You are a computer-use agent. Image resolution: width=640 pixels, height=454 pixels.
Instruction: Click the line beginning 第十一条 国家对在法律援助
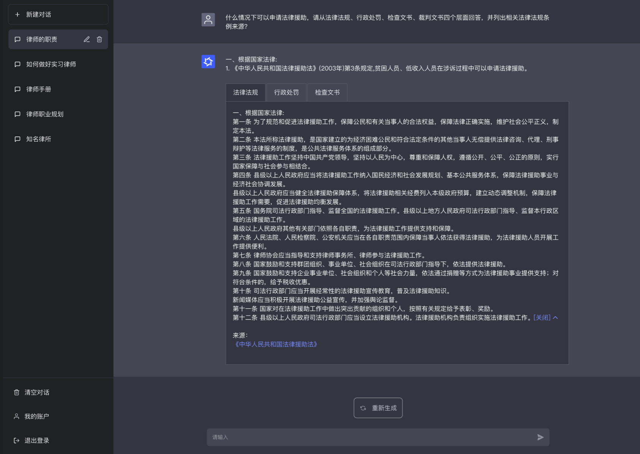coord(364,309)
